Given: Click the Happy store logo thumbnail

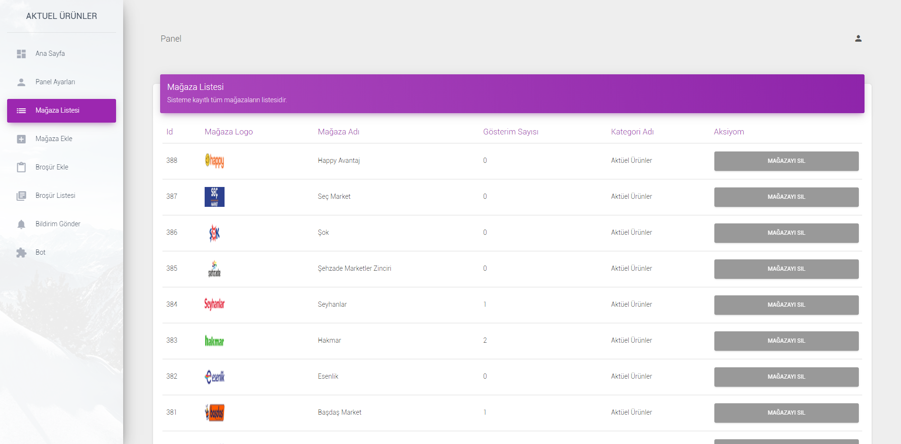Looking at the screenshot, I should click(215, 161).
